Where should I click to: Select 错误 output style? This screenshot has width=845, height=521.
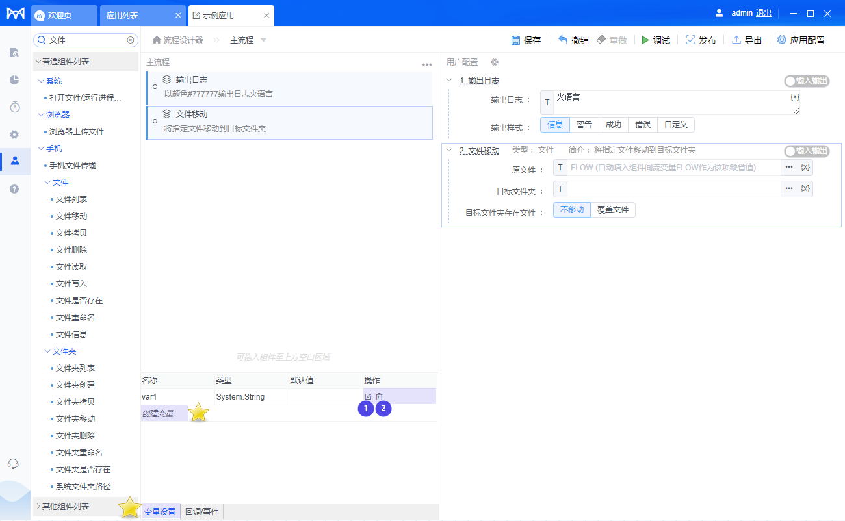tap(643, 125)
